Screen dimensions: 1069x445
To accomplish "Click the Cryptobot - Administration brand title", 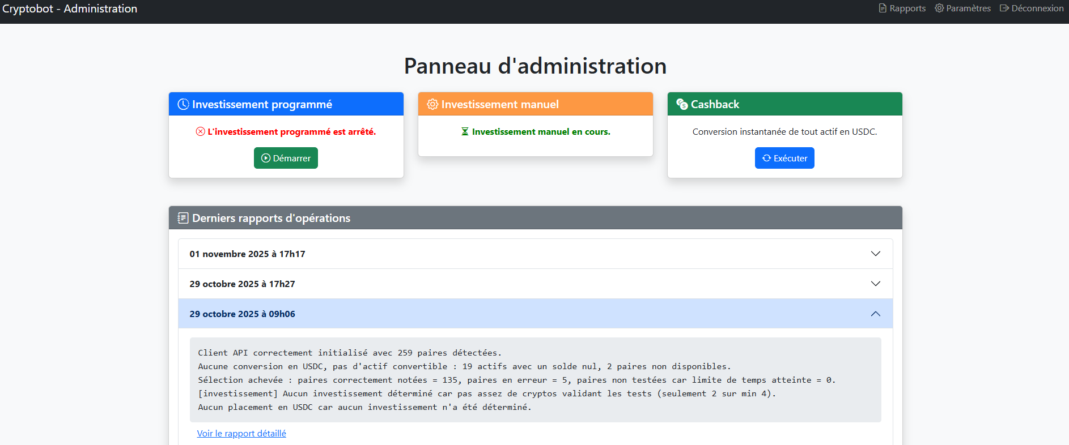I will pyautogui.click(x=70, y=8).
